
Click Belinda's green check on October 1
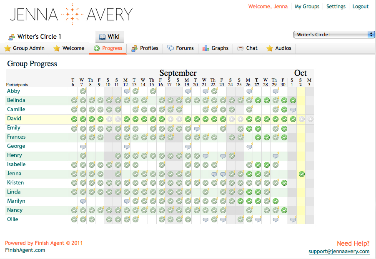(293, 101)
